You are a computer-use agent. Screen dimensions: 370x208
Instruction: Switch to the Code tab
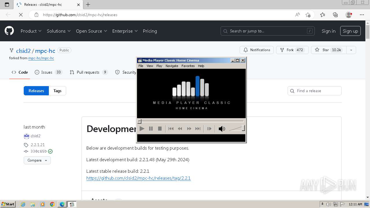[x=20, y=72]
